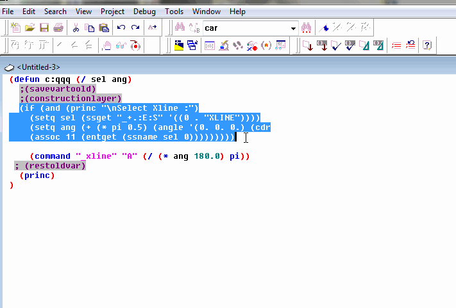Add a watch using the eyeglasses icon
This screenshot has width=456, height=308.
pos(121,45)
